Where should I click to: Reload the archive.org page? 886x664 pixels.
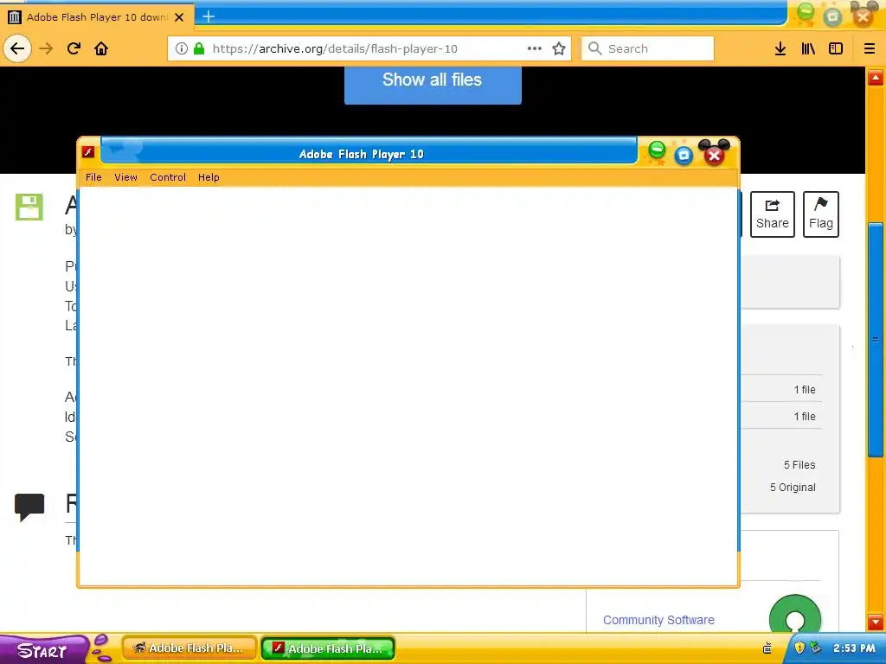(x=74, y=48)
